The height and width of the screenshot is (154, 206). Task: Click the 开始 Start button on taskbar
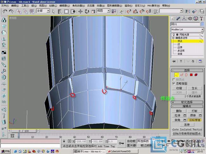(x=5, y=151)
